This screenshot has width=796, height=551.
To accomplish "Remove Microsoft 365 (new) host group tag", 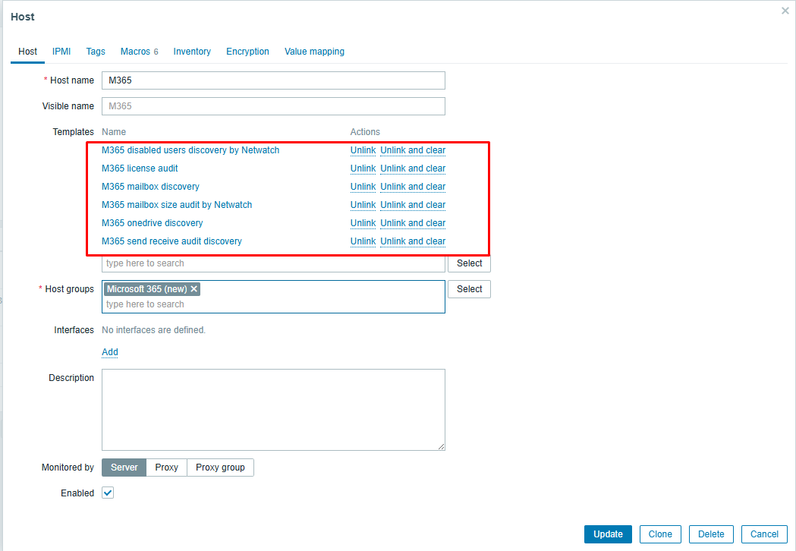I will coord(194,289).
